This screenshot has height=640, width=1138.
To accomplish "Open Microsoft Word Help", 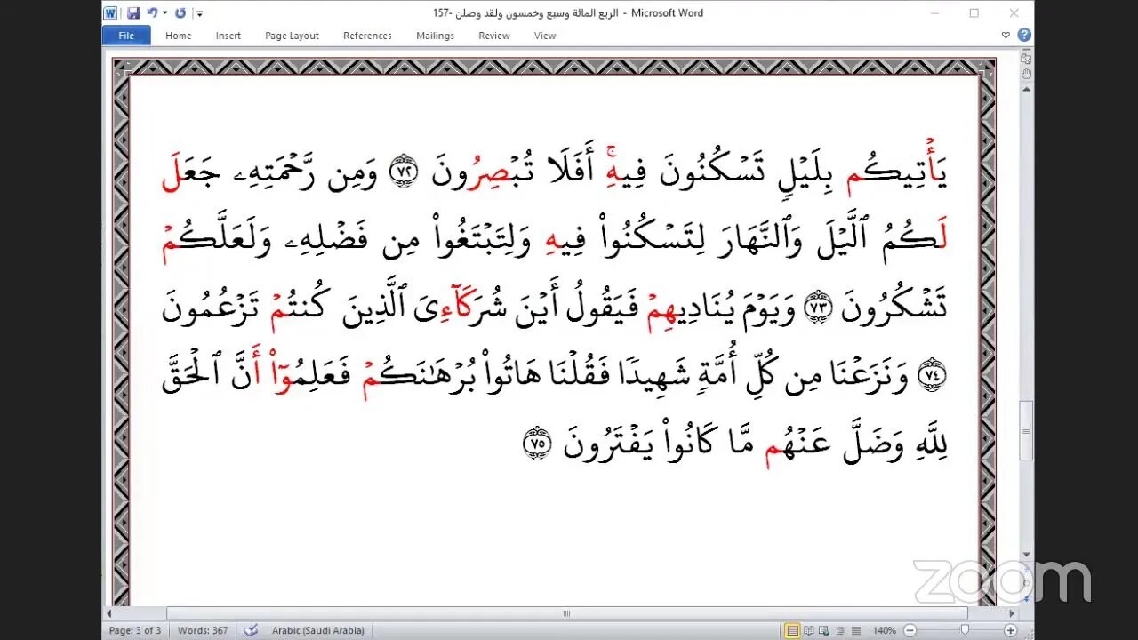I will (x=1024, y=36).
